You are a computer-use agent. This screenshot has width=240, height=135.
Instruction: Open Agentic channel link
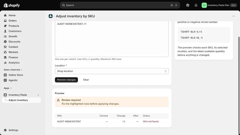[x=13, y=80]
